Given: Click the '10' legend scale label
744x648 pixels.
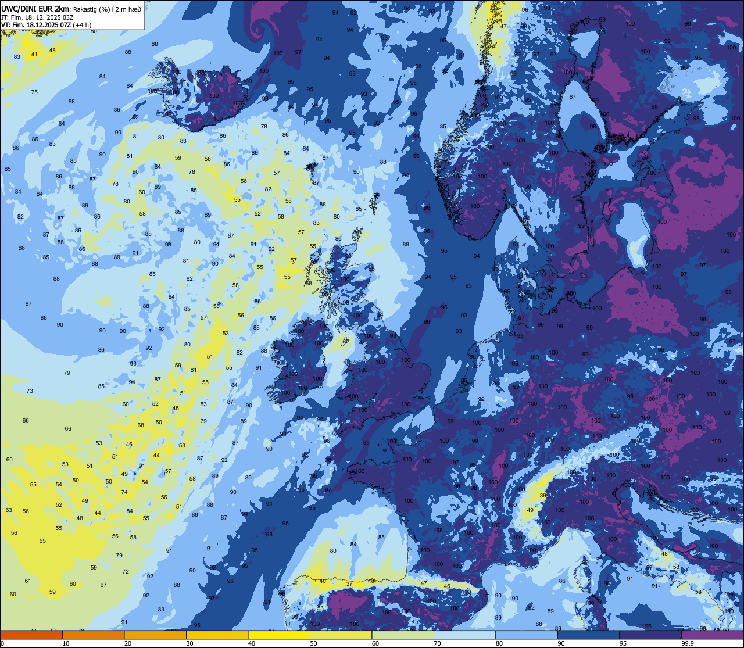Looking at the screenshot, I should (66, 643).
